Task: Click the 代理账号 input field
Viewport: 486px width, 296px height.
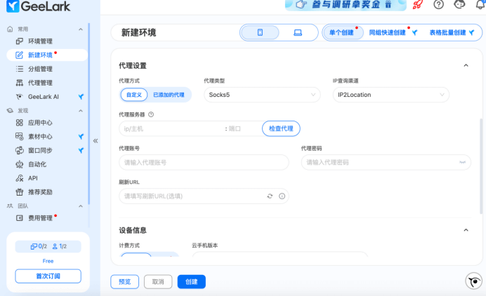Action: [204, 162]
